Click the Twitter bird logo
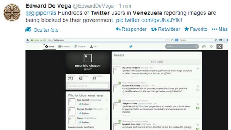This screenshot has width=231, height=130. click(131, 47)
